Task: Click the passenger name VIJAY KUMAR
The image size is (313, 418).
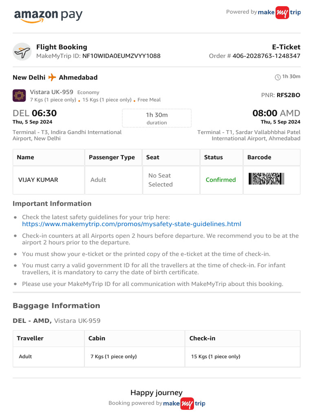Action: click(38, 180)
